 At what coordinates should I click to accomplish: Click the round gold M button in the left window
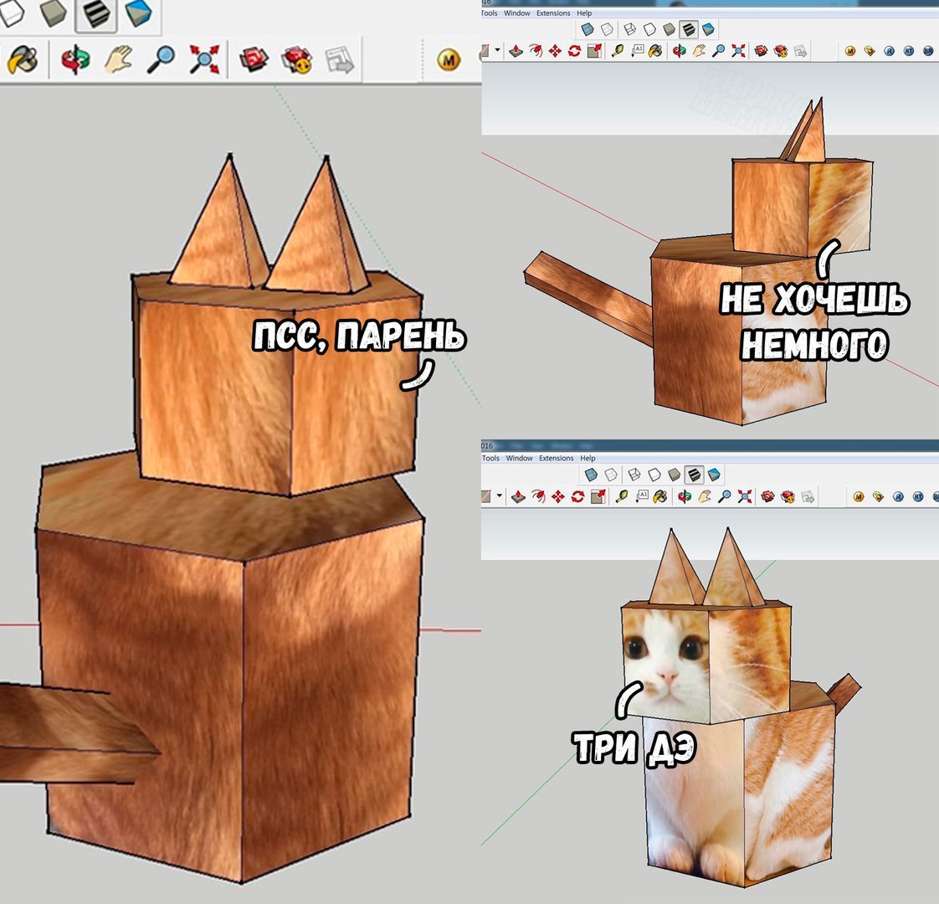tap(449, 60)
